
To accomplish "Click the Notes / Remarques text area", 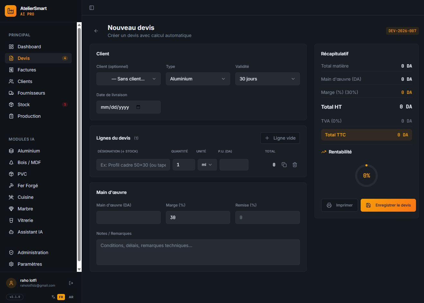I will tap(198, 252).
